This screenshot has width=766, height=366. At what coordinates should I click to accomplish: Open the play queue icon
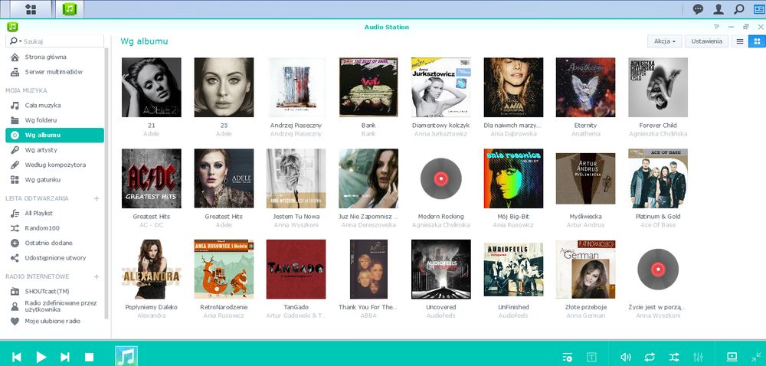567,358
